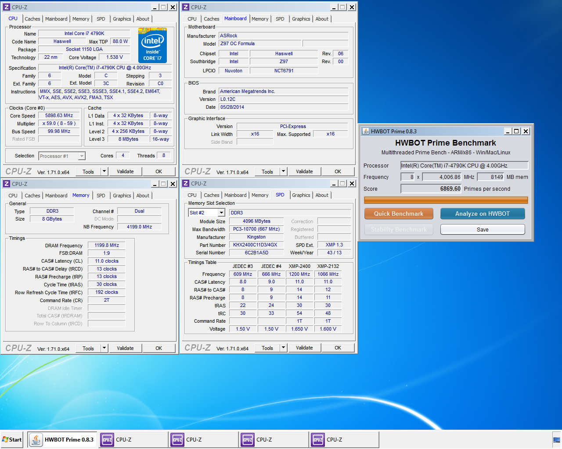This screenshot has width=562, height=449.
Task: Click the second CPU-Z taskbar button
Action: pyautogui.click(x=203, y=439)
